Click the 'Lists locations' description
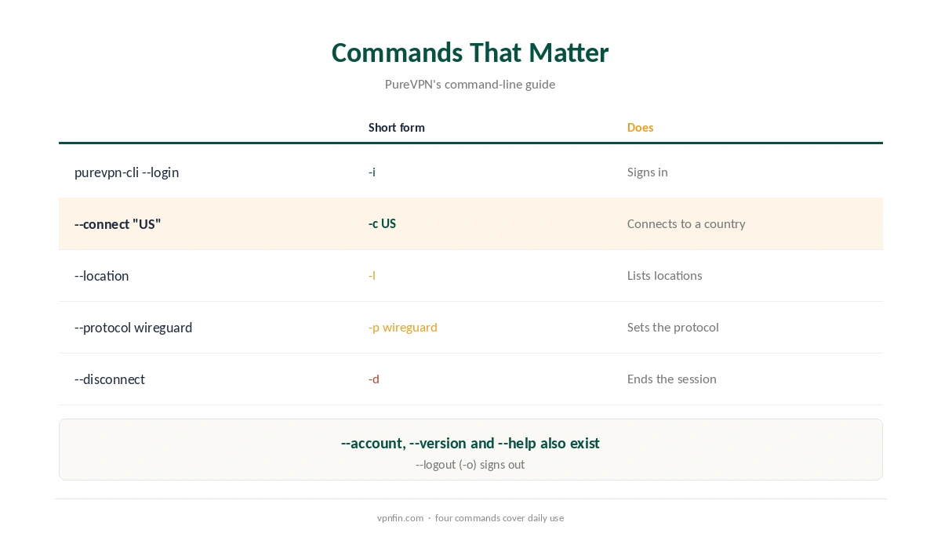This screenshot has width=941, height=533. pos(664,275)
